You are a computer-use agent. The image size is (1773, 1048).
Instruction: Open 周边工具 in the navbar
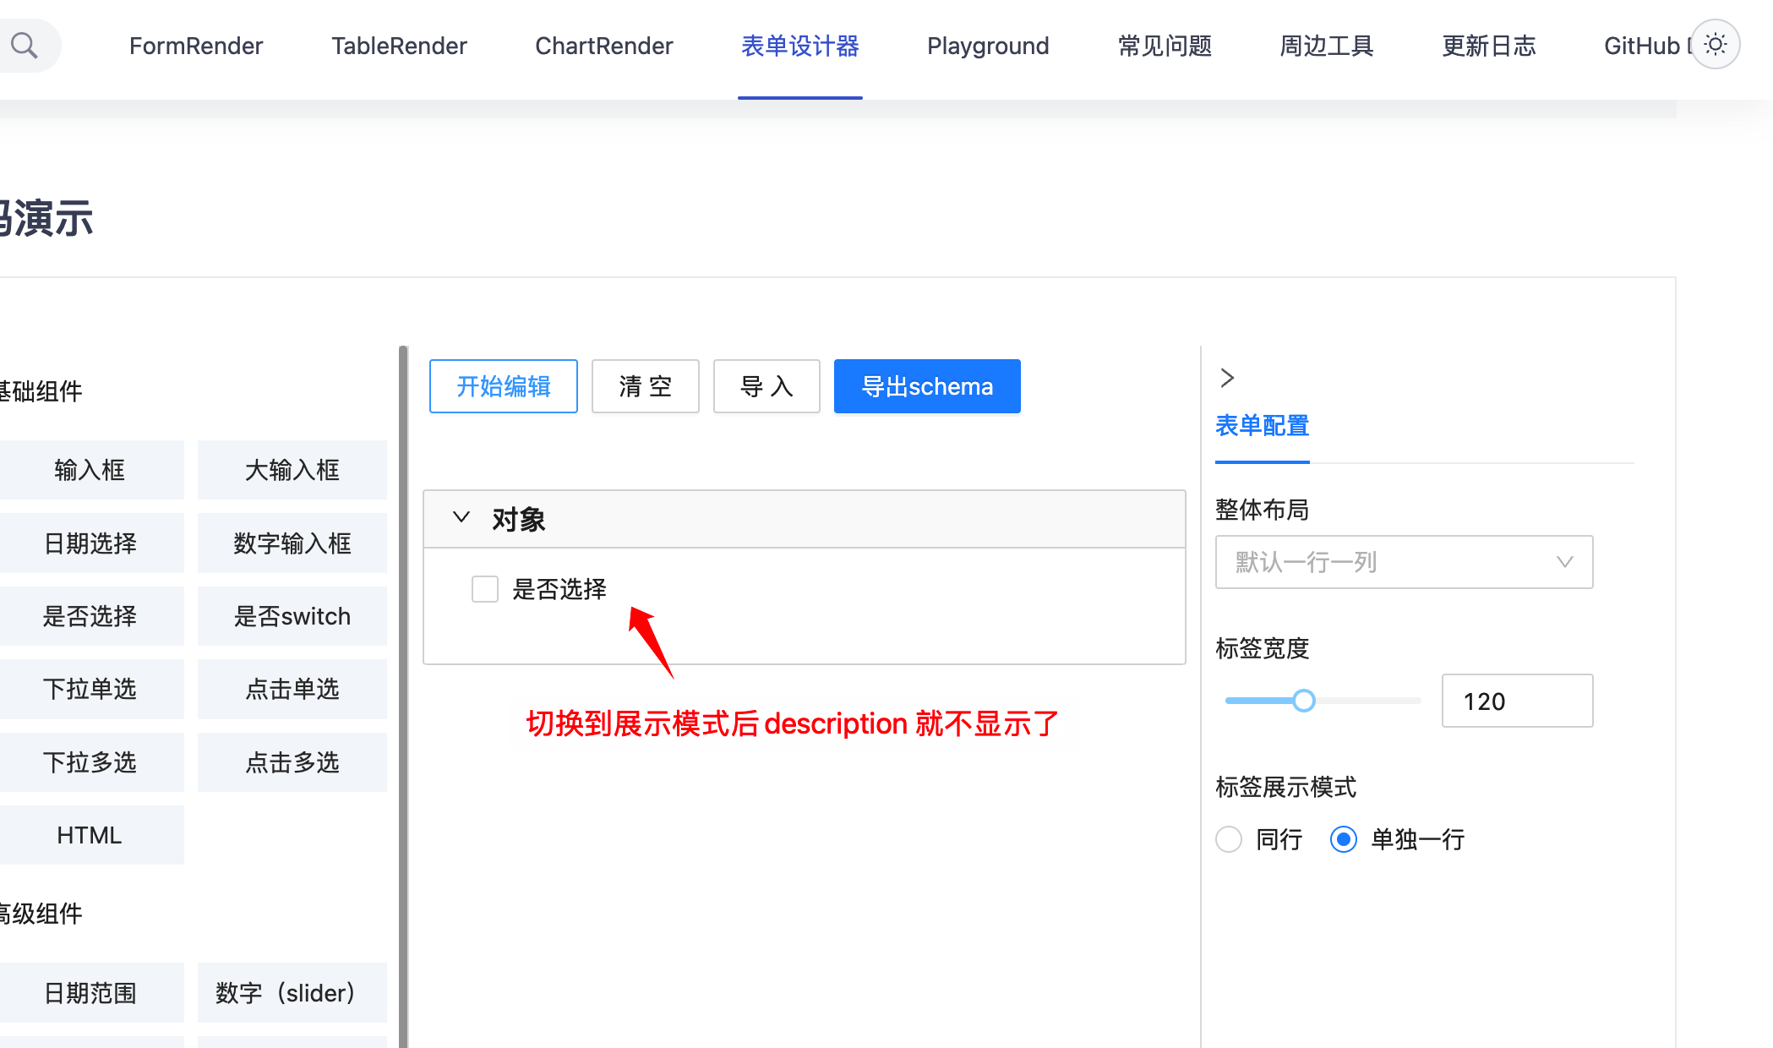tap(1327, 46)
